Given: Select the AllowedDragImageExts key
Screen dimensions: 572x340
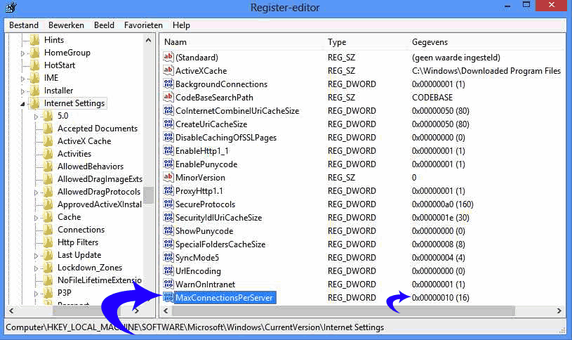Looking at the screenshot, I should tap(100, 179).
